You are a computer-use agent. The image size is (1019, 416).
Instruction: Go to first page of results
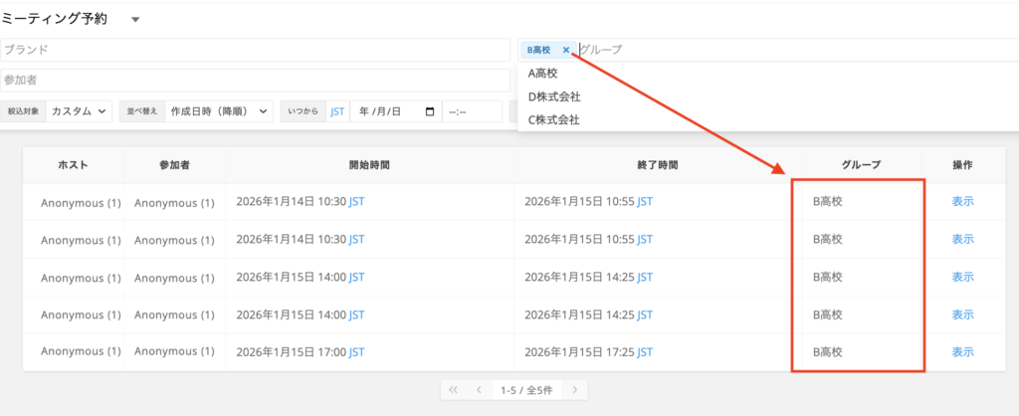click(454, 389)
